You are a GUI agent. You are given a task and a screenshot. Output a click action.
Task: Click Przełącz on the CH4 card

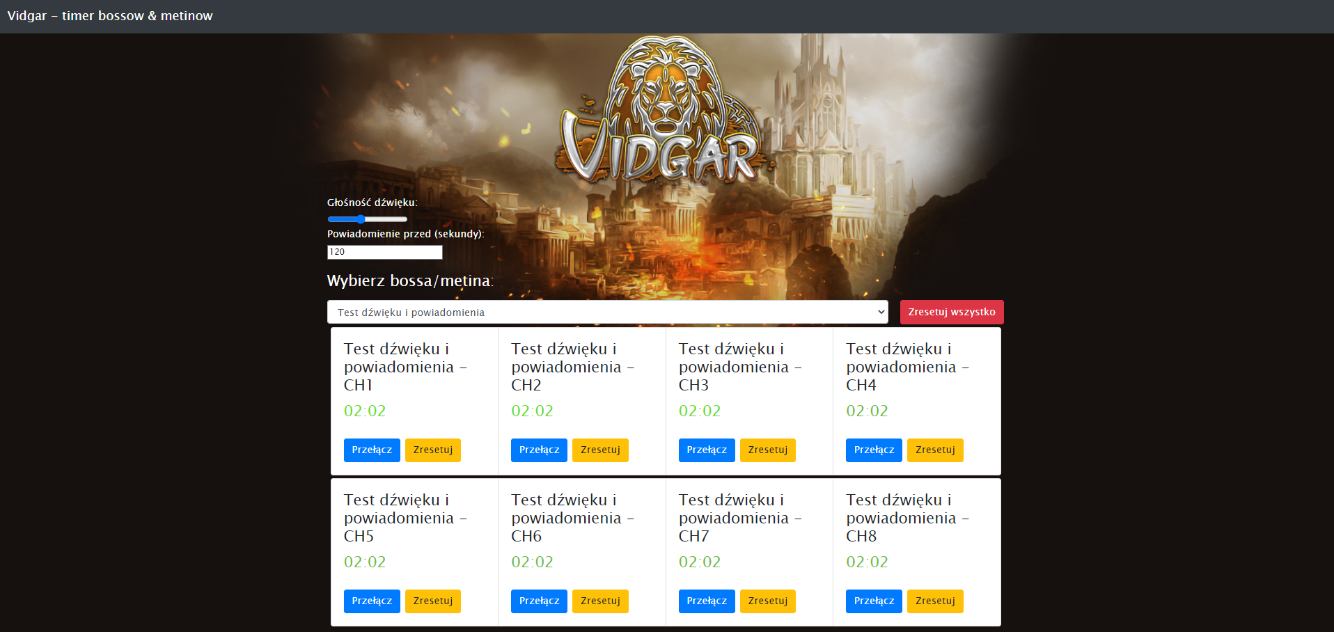874,450
